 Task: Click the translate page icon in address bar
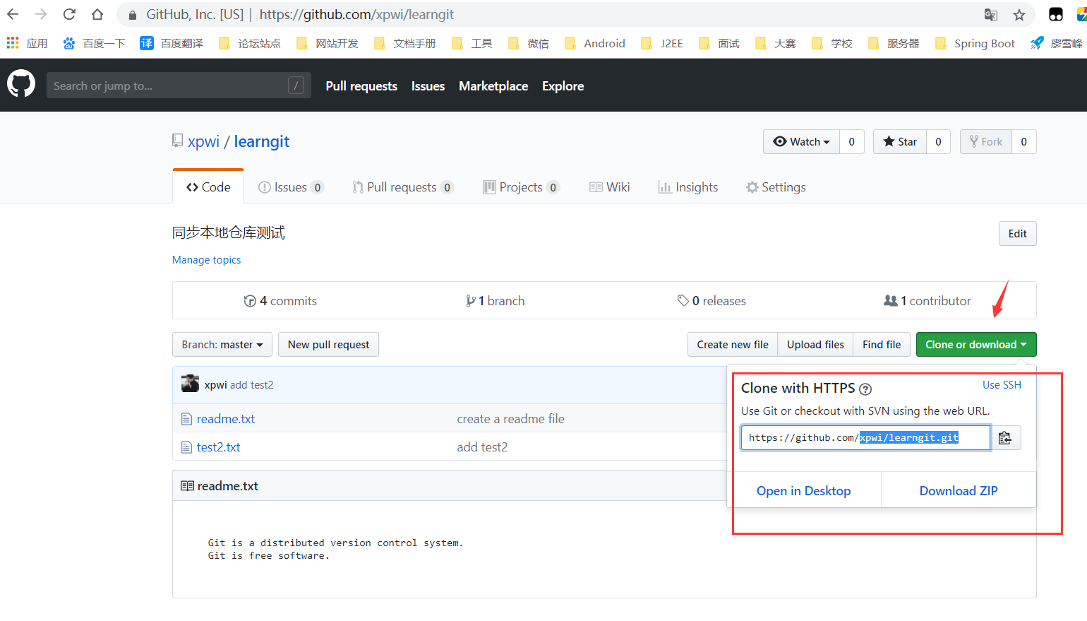(991, 14)
